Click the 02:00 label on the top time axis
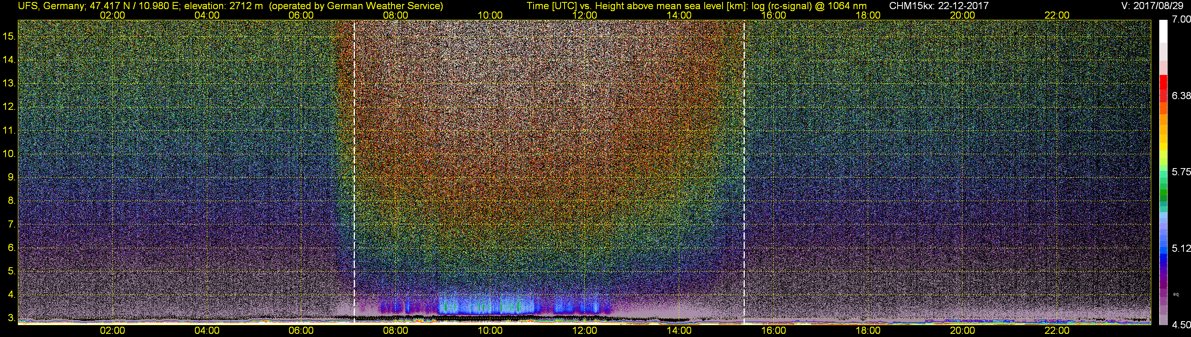 pyautogui.click(x=112, y=15)
